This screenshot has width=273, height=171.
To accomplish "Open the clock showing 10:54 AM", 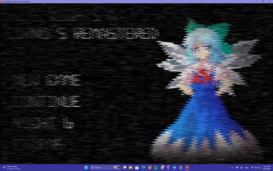I will pos(267,168).
